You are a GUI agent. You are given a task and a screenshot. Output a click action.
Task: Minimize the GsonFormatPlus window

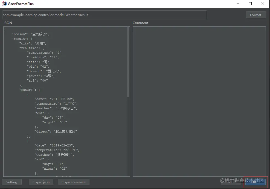point(238,4)
